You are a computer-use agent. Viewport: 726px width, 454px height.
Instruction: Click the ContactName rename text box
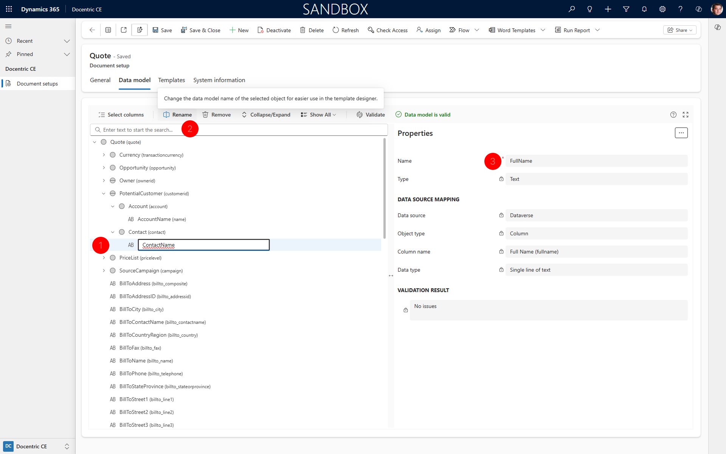(x=204, y=245)
